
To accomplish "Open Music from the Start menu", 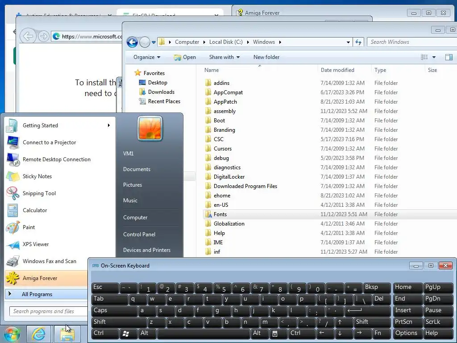I will click(x=130, y=201).
